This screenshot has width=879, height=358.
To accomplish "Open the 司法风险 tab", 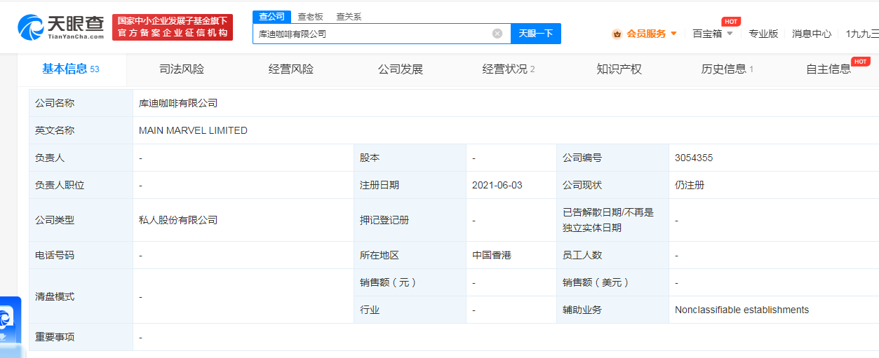I will 182,69.
